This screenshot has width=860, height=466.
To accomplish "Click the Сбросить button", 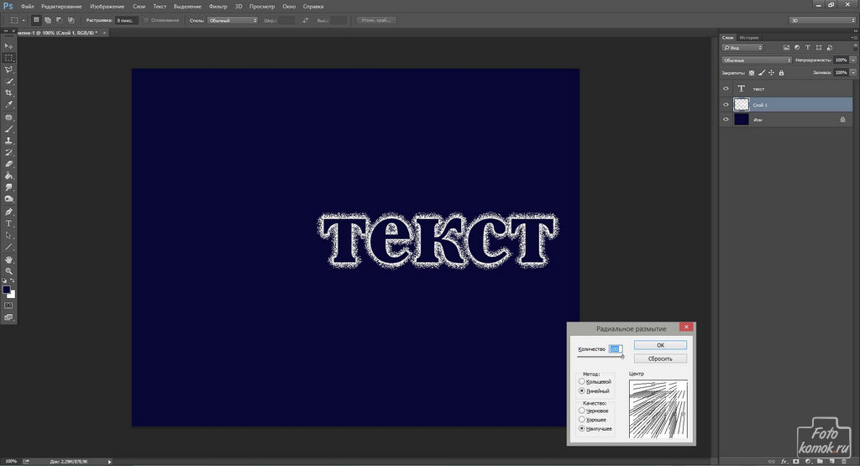I will point(660,359).
